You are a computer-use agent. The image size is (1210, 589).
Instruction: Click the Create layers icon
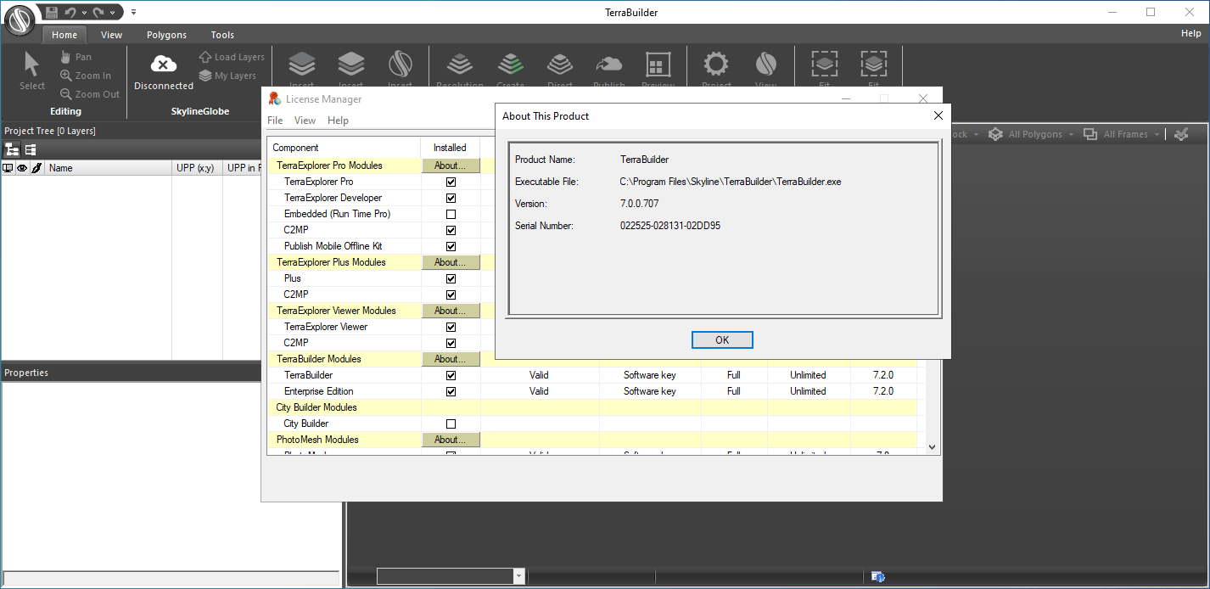coord(510,65)
